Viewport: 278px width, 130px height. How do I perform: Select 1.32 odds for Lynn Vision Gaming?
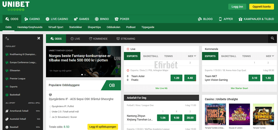[x=268, y=78]
